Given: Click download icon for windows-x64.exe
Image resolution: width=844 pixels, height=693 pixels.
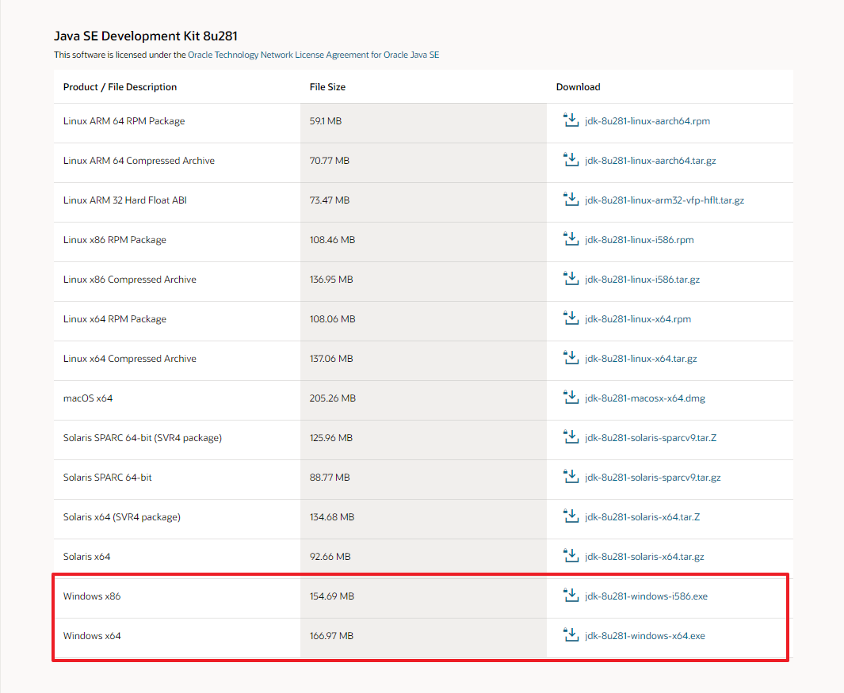Looking at the screenshot, I should pyautogui.click(x=571, y=634).
